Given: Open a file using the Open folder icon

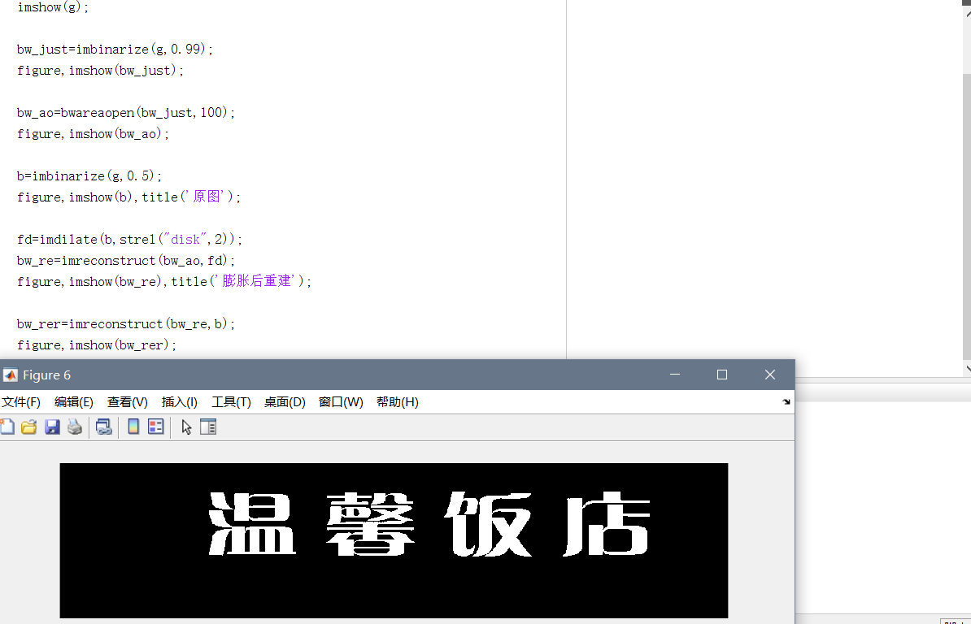Looking at the screenshot, I should point(28,427).
